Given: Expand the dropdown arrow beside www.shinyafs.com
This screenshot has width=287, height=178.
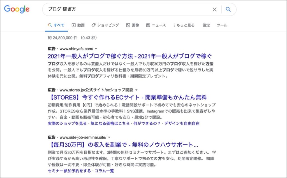Looking at the screenshot, I should (x=96, y=49).
